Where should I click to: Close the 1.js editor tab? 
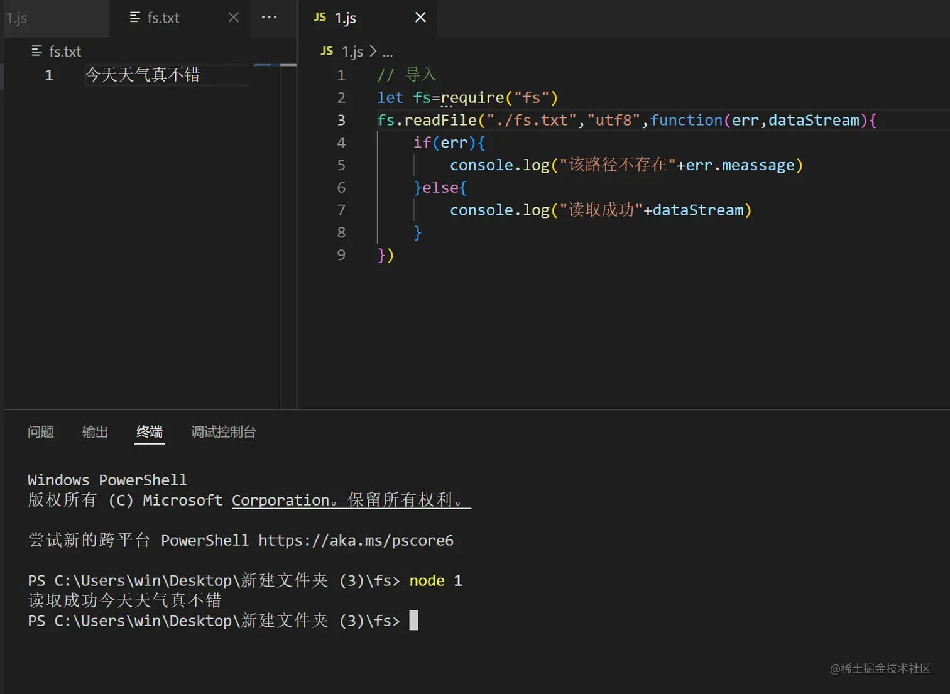pyautogui.click(x=420, y=18)
